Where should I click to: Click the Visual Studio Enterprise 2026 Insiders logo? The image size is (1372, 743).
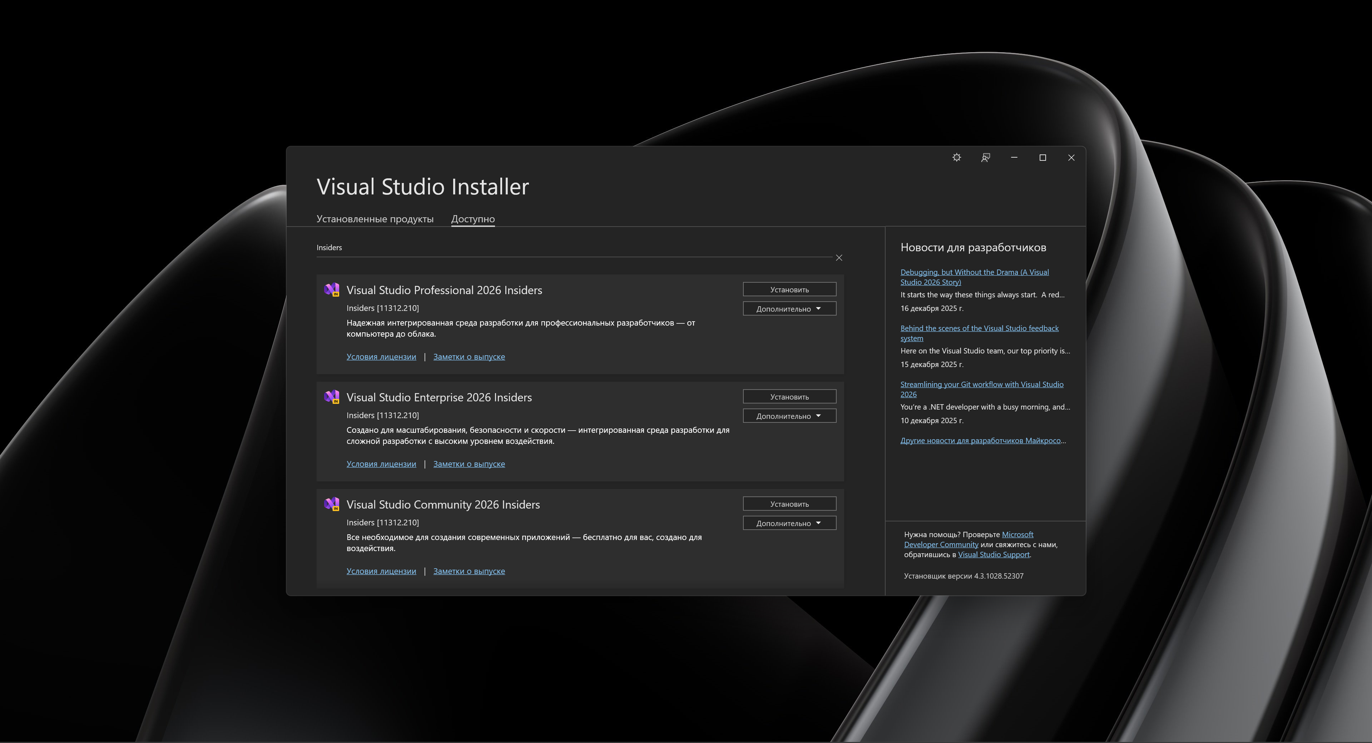point(332,397)
